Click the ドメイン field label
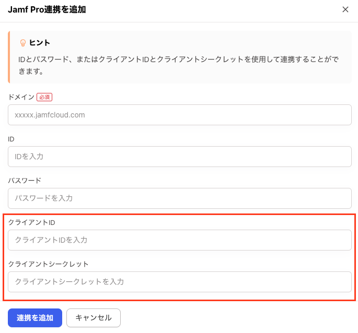Image resolution: width=358 pixels, height=333 pixels. tap(21, 97)
